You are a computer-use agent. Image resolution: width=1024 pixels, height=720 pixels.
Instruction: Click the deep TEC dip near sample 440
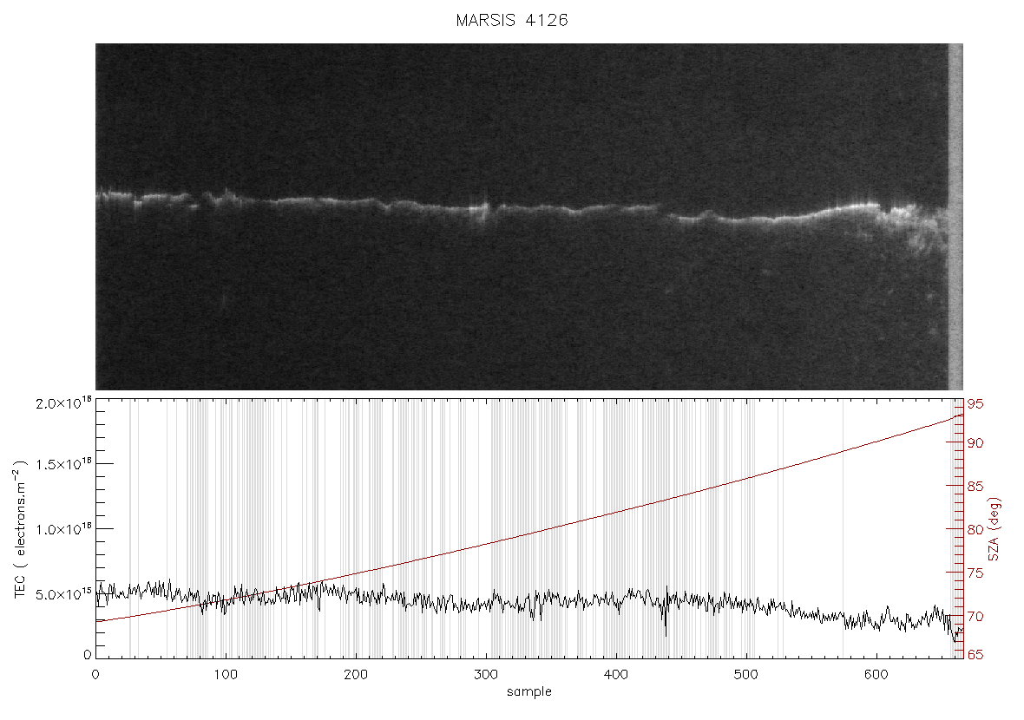tap(666, 620)
